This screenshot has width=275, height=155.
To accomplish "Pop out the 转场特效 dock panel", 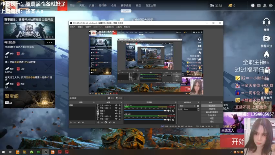I will 198,102.
